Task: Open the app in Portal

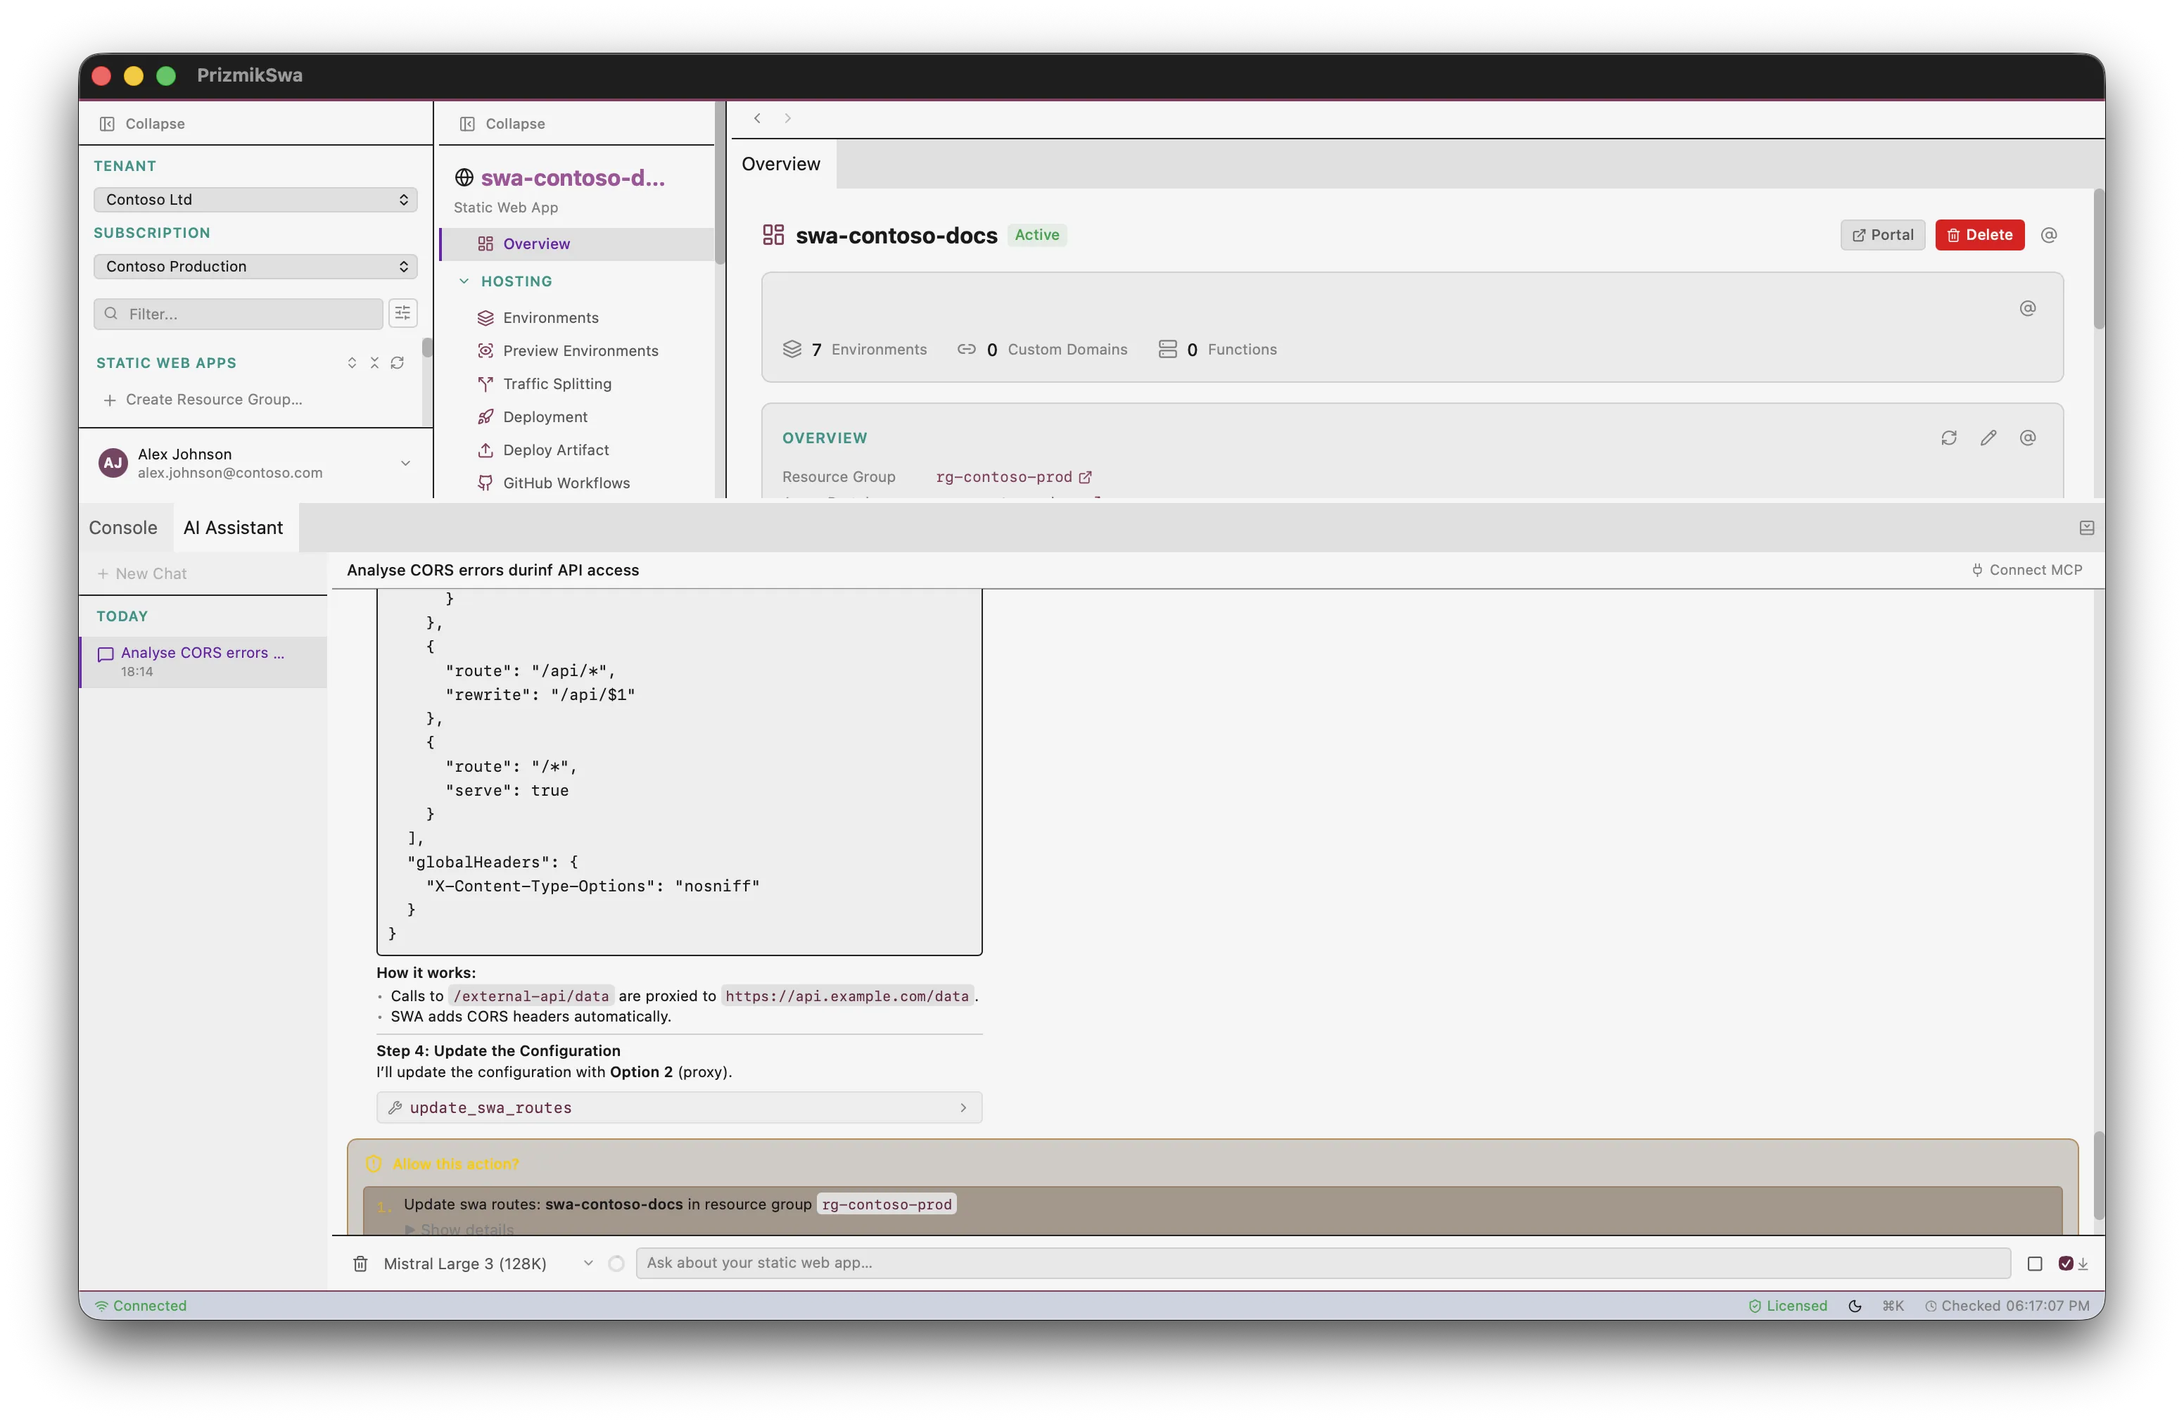Action: [x=1882, y=235]
